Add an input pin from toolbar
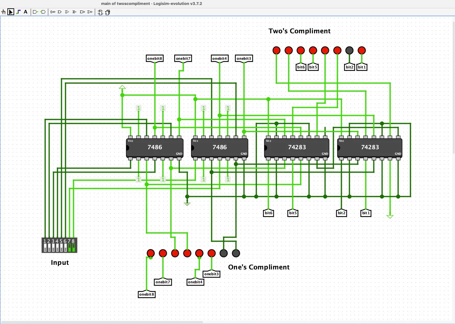Image resolution: width=455 pixels, height=324 pixels. point(35,12)
